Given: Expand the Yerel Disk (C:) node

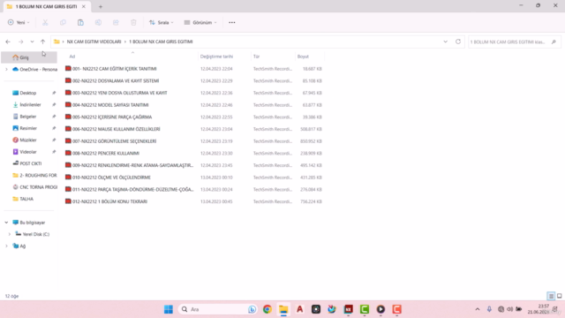Looking at the screenshot, I should click(10, 234).
